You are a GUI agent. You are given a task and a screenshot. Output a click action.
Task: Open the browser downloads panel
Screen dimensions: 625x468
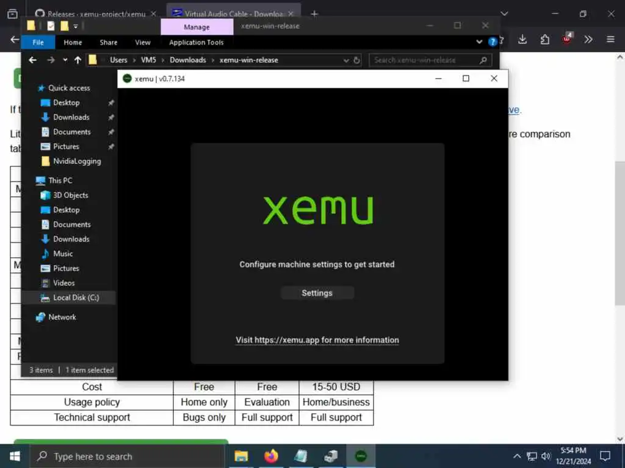tap(522, 40)
